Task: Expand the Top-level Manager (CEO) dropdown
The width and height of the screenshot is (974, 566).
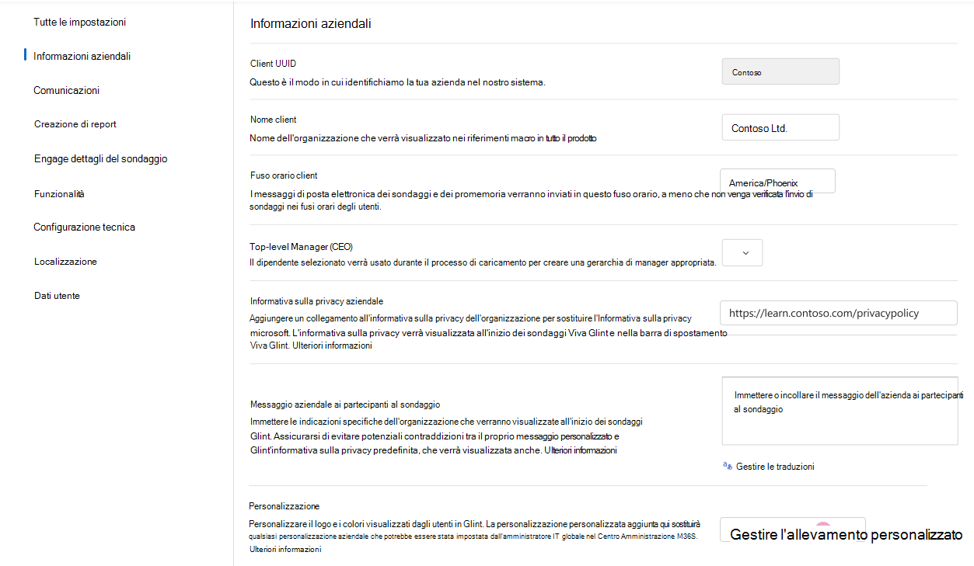Action: 742,252
